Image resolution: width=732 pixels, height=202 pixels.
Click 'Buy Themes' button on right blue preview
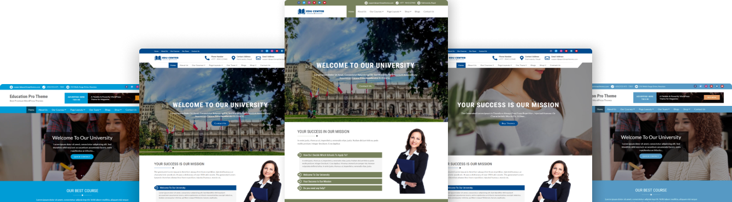(508, 123)
